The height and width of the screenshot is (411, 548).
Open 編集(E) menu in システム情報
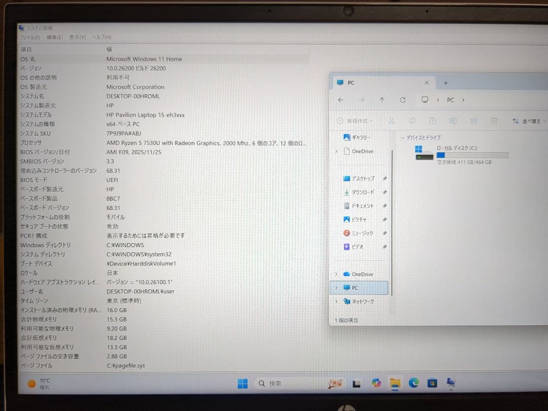click(x=54, y=38)
